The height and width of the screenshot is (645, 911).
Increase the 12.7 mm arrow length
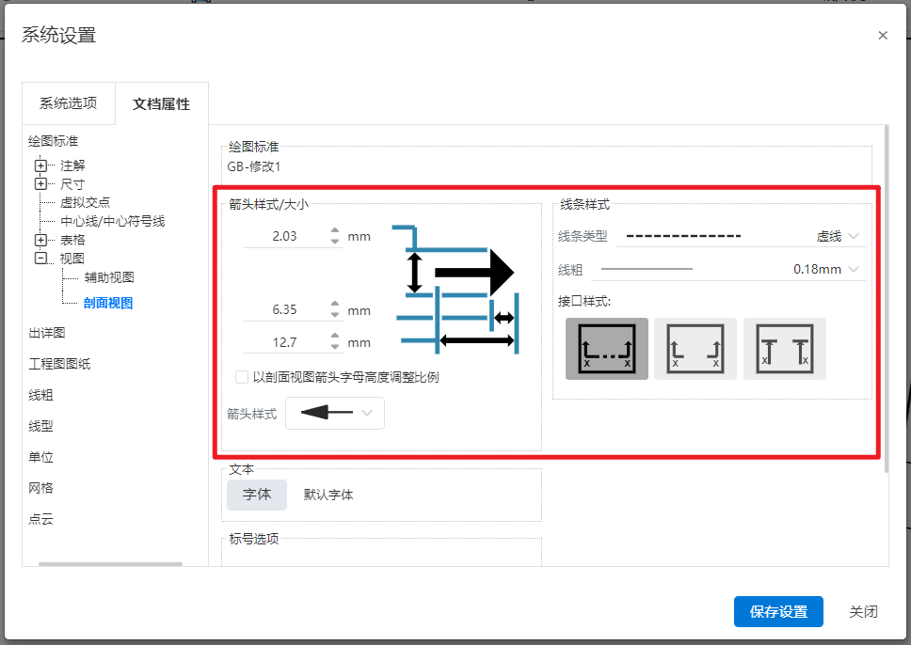(x=335, y=338)
